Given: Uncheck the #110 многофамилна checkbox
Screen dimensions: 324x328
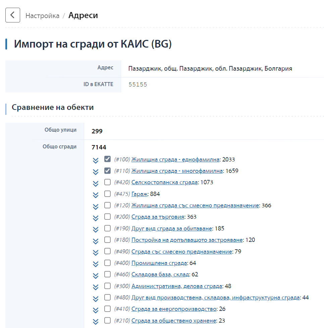Looking at the screenshot, I should 107,171.
